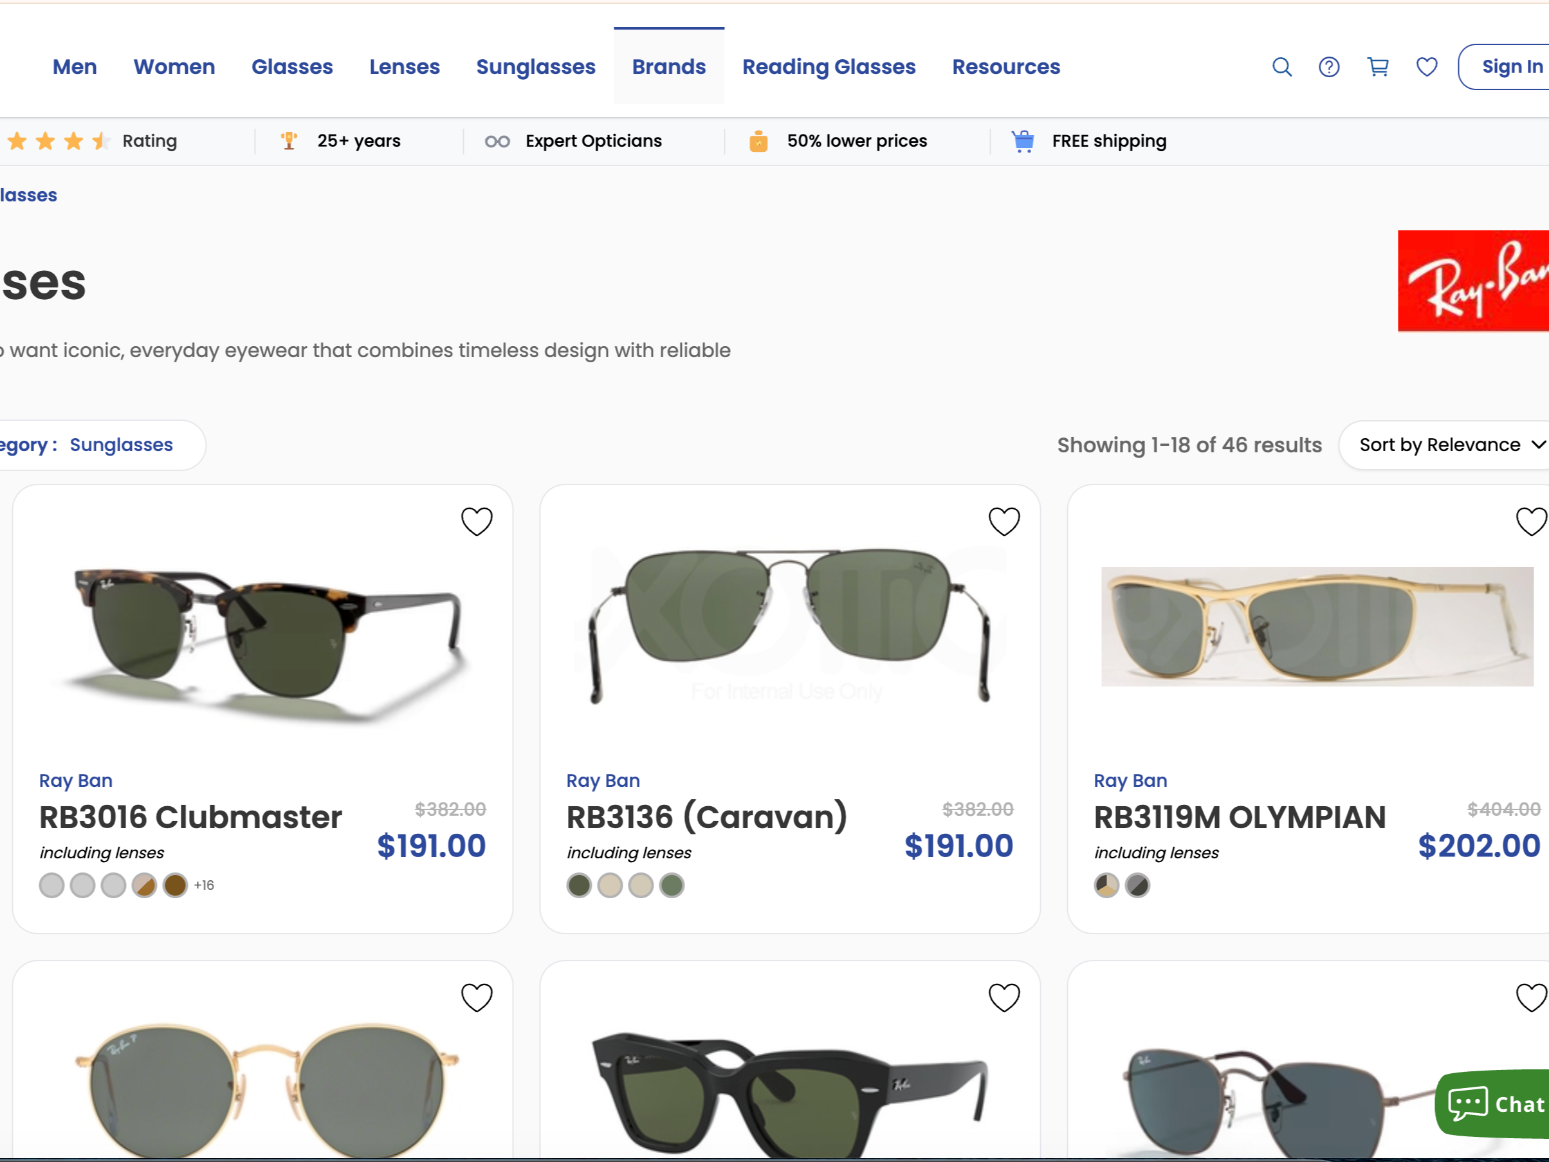Click Ray Ban brand link above Caravan

point(603,780)
